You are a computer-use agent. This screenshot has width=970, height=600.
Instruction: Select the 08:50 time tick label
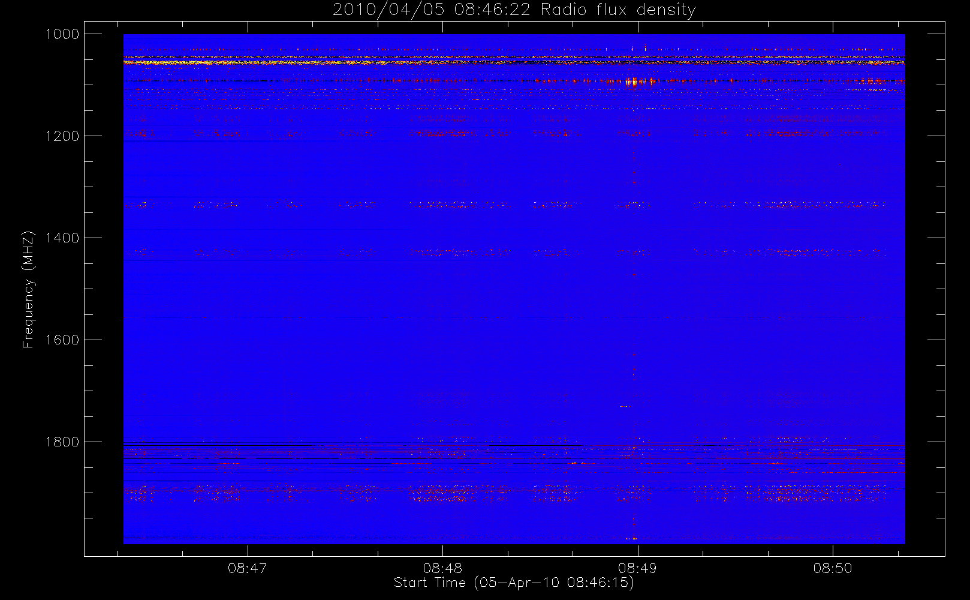pyautogui.click(x=833, y=568)
